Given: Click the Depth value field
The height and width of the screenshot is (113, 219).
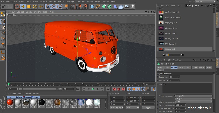Looking at the screenshot, I should click(x=174, y=77).
